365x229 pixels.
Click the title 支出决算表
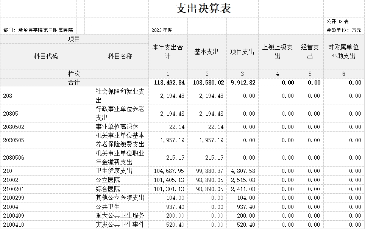pyautogui.click(x=203, y=9)
